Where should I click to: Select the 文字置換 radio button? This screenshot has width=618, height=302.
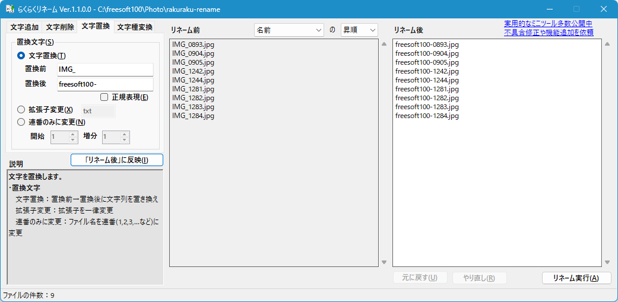[x=21, y=55]
